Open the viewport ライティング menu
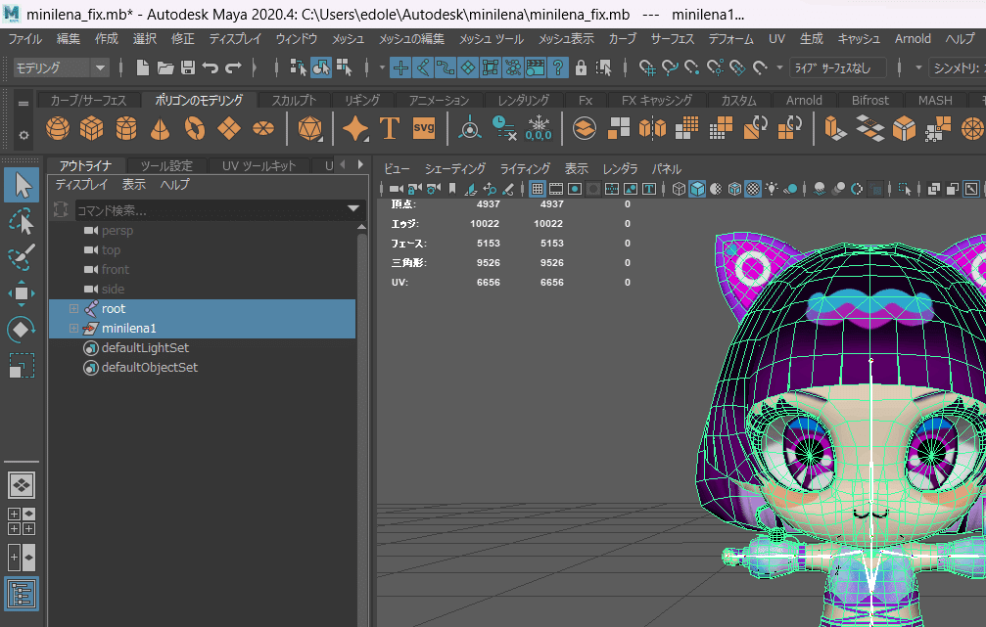Viewport: 986px width, 627px height. (525, 168)
